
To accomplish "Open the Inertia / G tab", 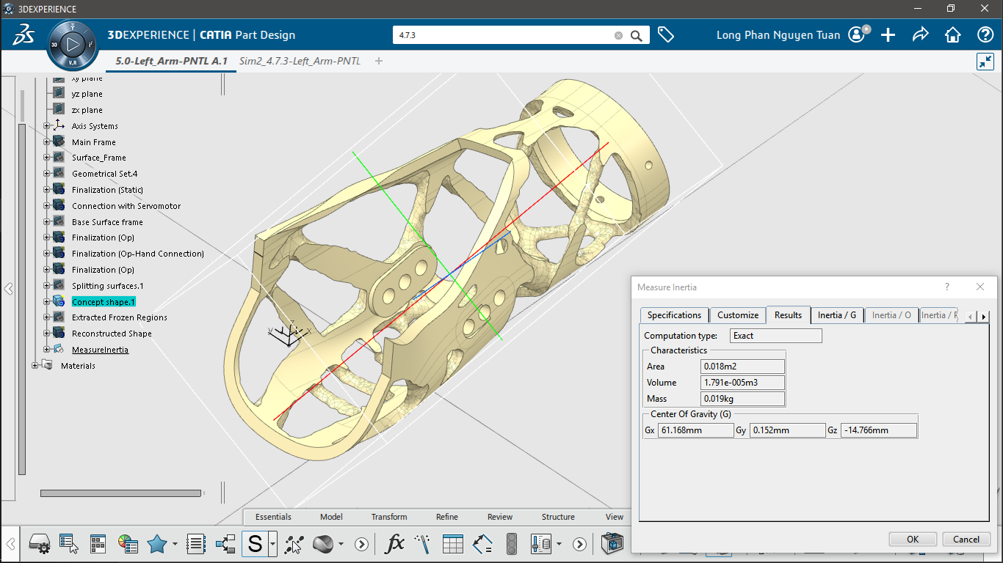I will pyautogui.click(x=837, y=315).
